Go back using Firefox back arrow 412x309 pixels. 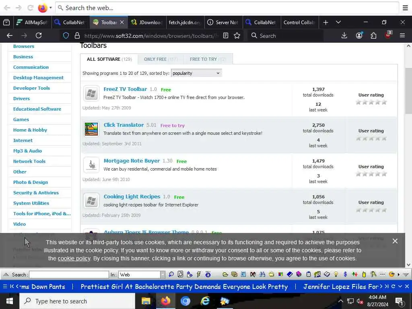coord(10,35)
